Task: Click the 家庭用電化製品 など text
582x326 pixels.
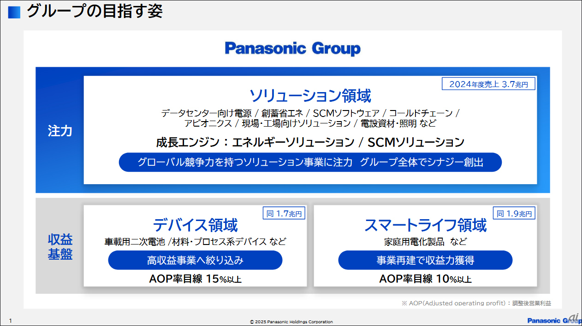Action: (x=425, y=241)
